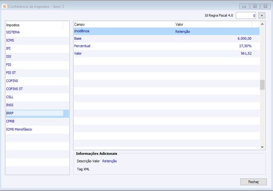The height and width of the screenshot is (191, 273).
Task: Select ICMS Monofásico in the tax list
Action: (x=37, y=129)
